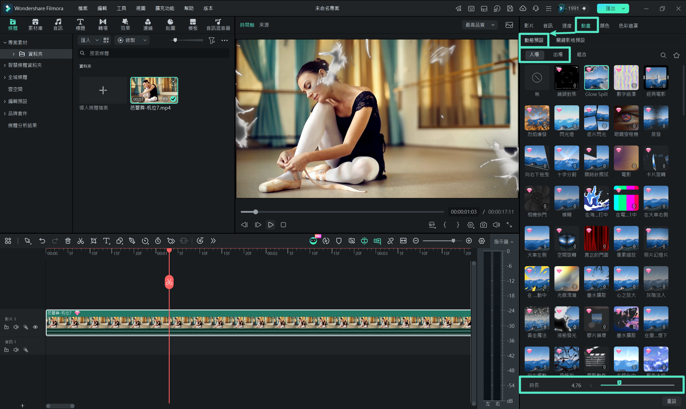Click the filter icon in media panel
Screen dimensions: 686x409
coord(212,40)
